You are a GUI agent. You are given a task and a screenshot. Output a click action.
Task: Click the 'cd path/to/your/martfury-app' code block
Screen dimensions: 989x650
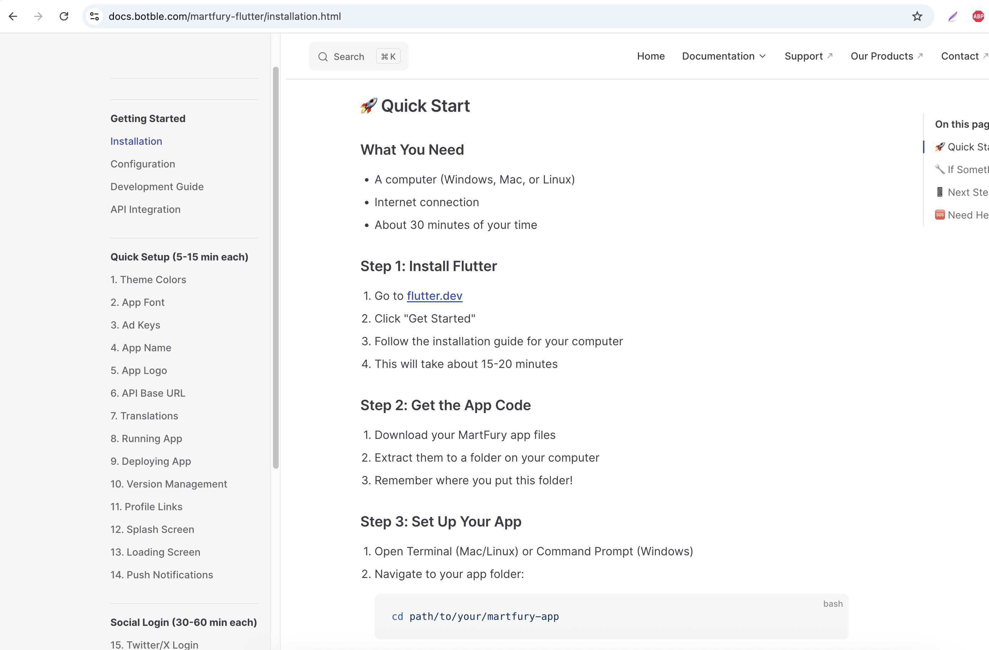[611, 616]
